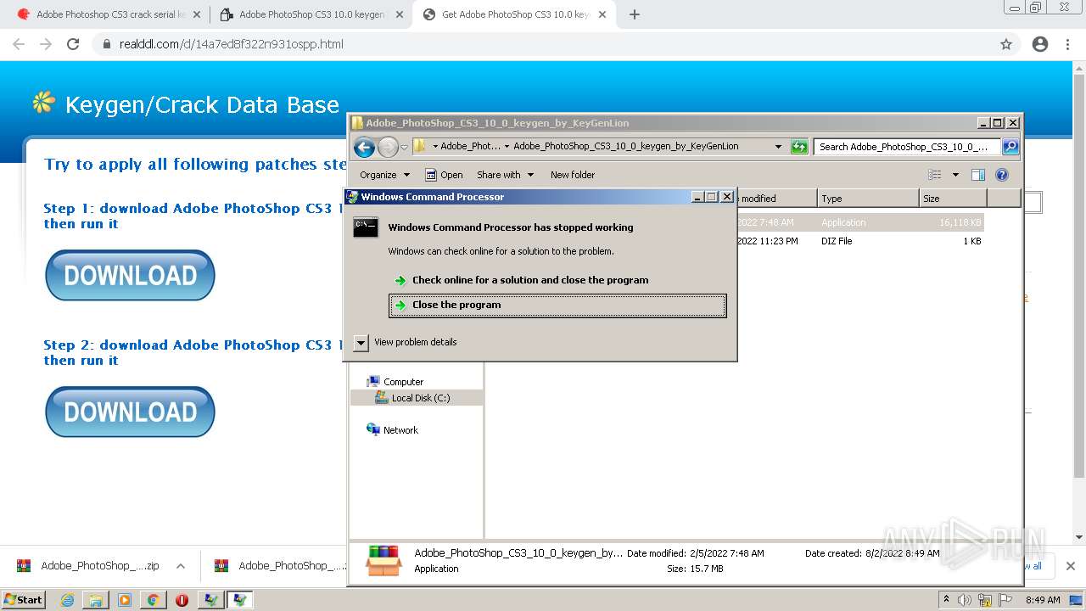Refresh the Explorer folder view
The image size is (1086, 611).
(799, 147)
